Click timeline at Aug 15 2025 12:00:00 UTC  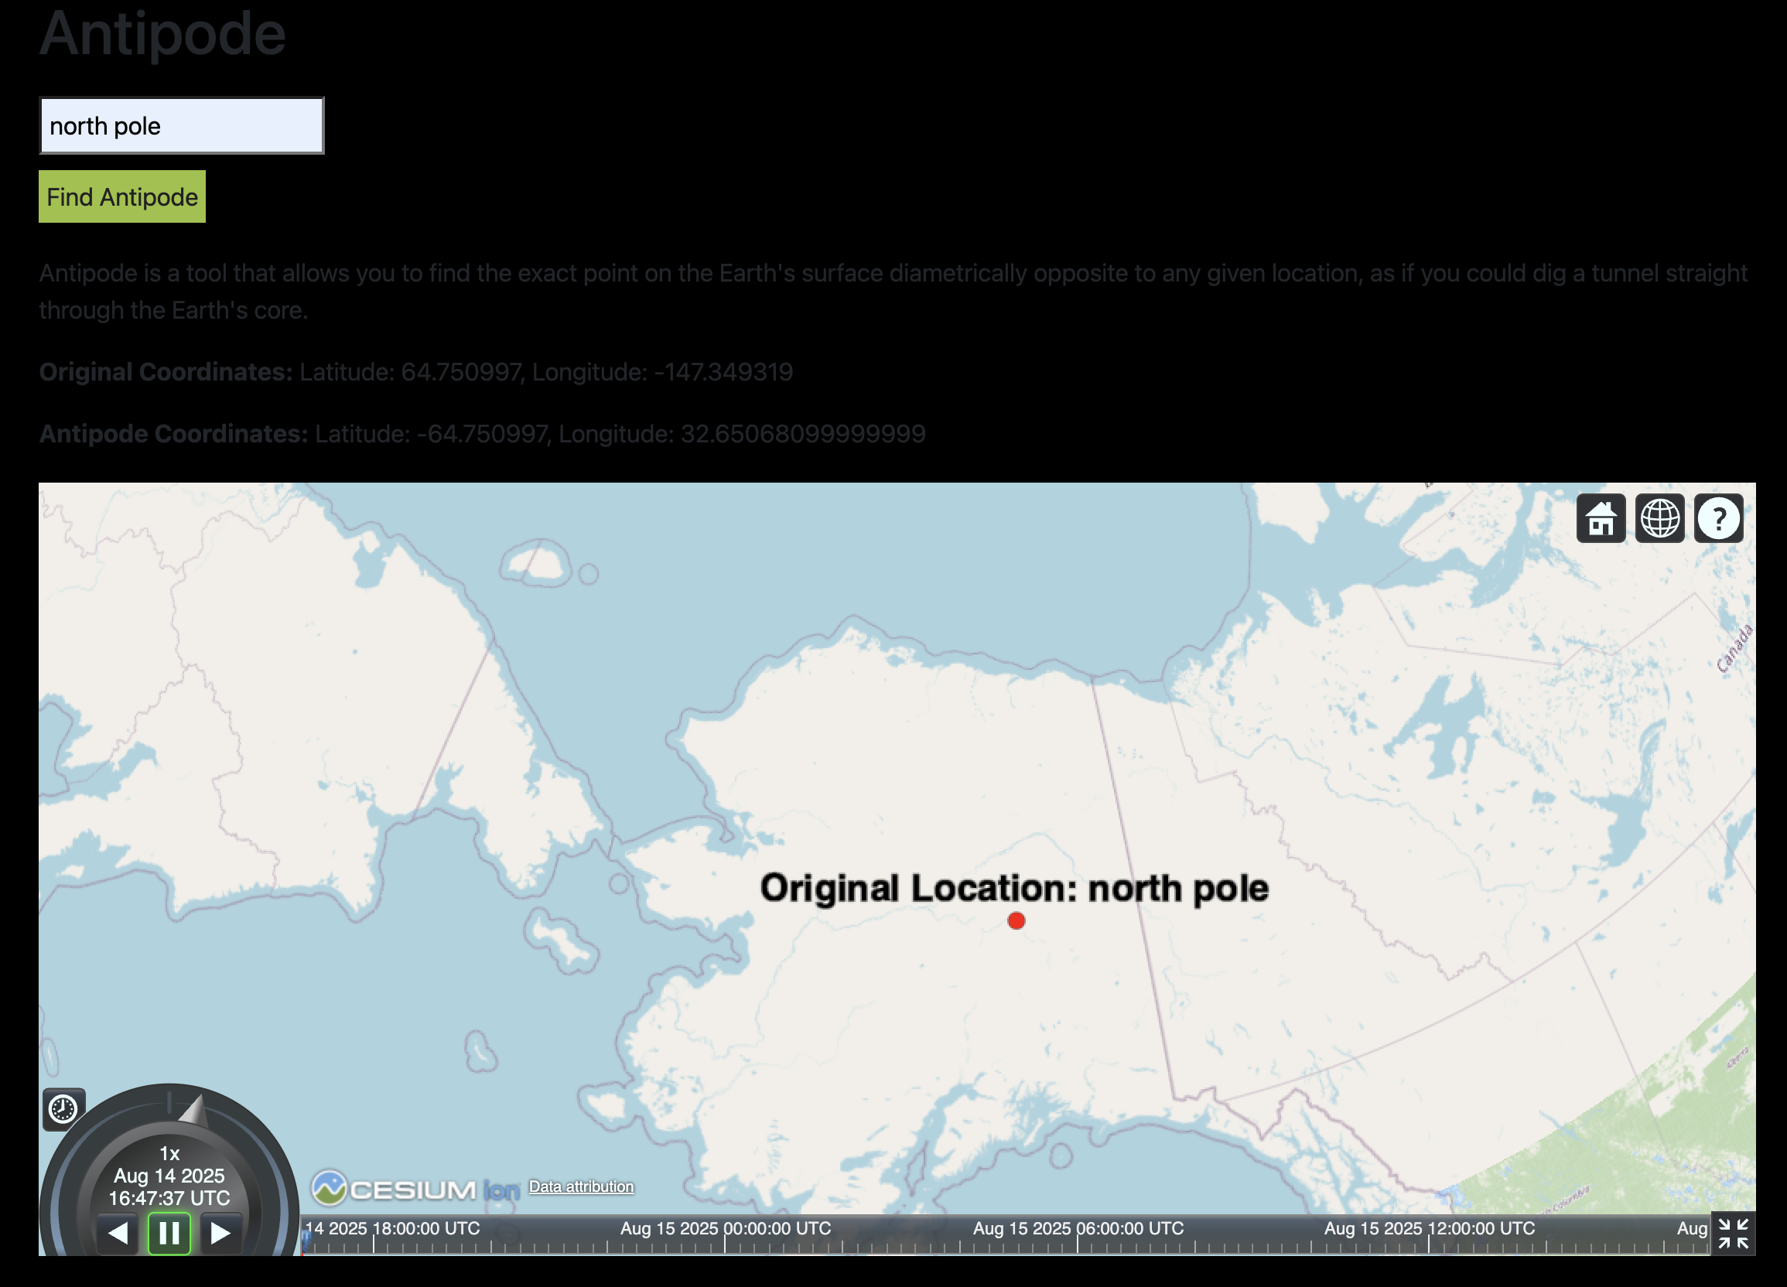[1429, 1229]
